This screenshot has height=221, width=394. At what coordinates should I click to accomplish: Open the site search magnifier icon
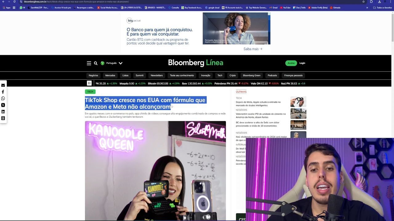(x=96, y=63)
